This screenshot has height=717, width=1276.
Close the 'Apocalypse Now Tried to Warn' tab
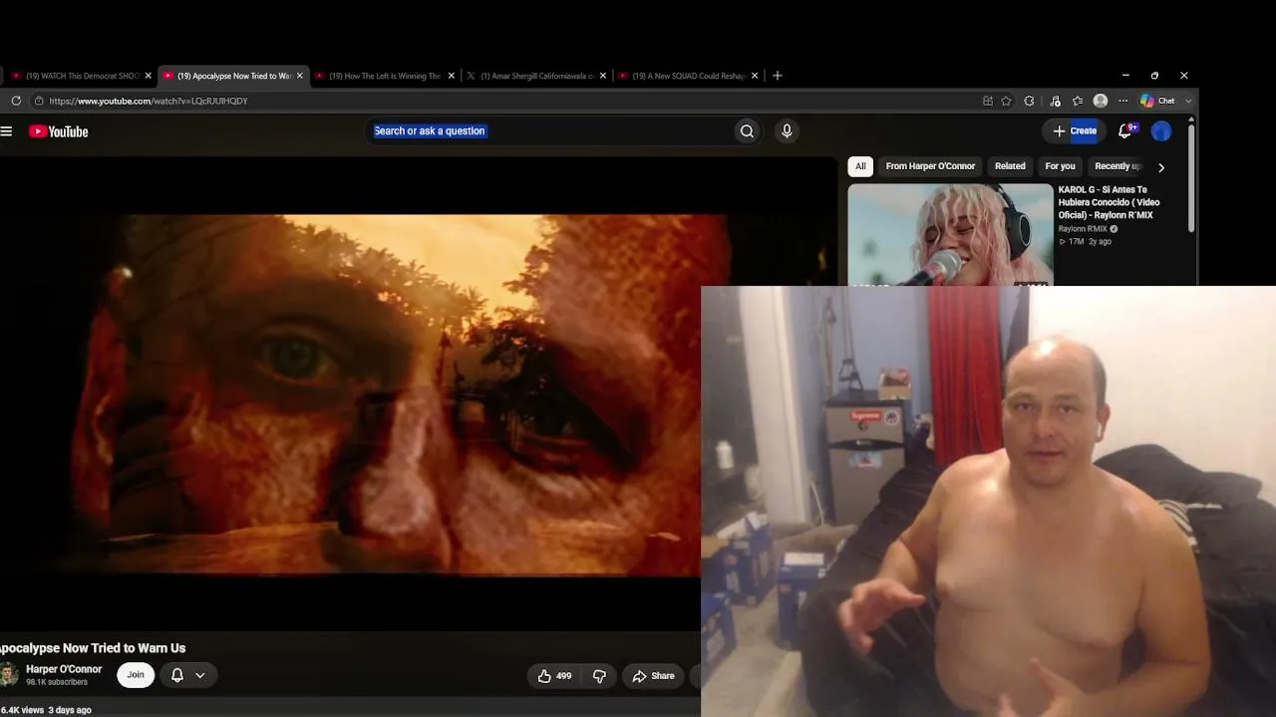click(x=300, y=76)
